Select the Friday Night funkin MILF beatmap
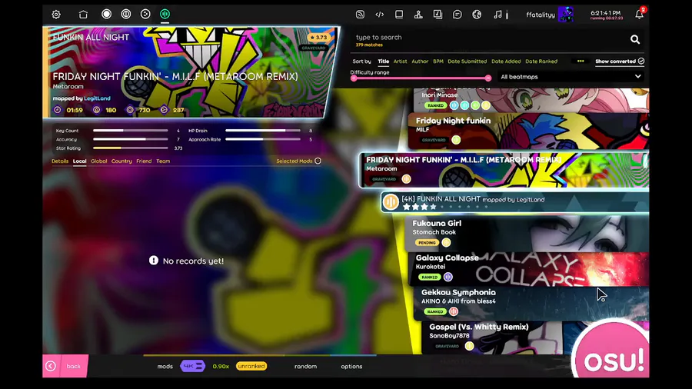 [528, 131]
